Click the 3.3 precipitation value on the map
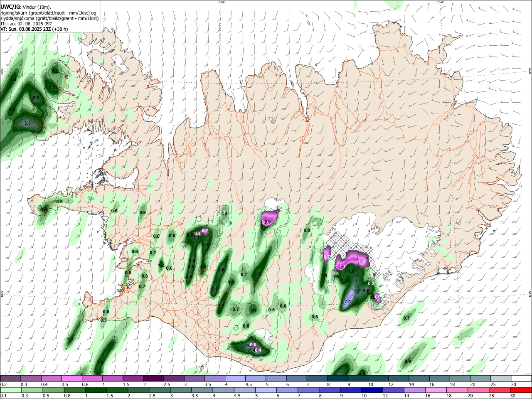The width and height of the screenshot is (532, 399). point(27,123)
